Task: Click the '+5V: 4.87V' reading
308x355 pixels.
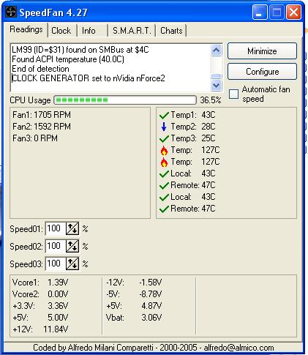Action: click(x=134, y=306)
